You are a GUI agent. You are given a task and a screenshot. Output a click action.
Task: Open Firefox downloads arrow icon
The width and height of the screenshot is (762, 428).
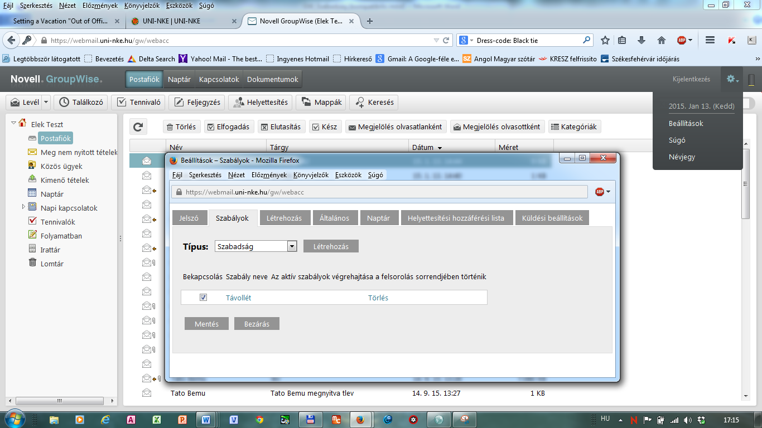click(x=642, y=40)
